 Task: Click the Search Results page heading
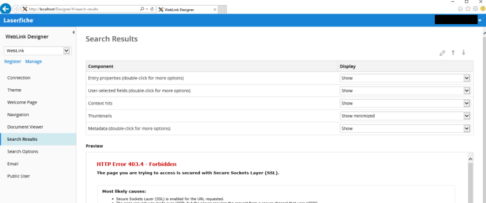click(x=112, y=39)
